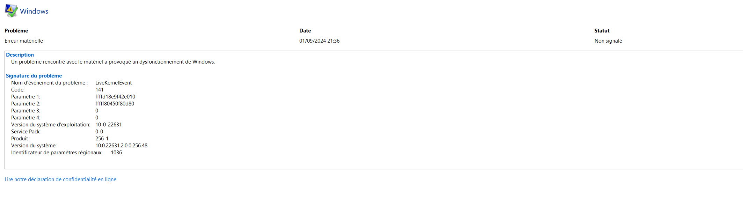Click the LiveKernelEvent event name value
This screenshot has height=213, width=743.
click(114, 83)
